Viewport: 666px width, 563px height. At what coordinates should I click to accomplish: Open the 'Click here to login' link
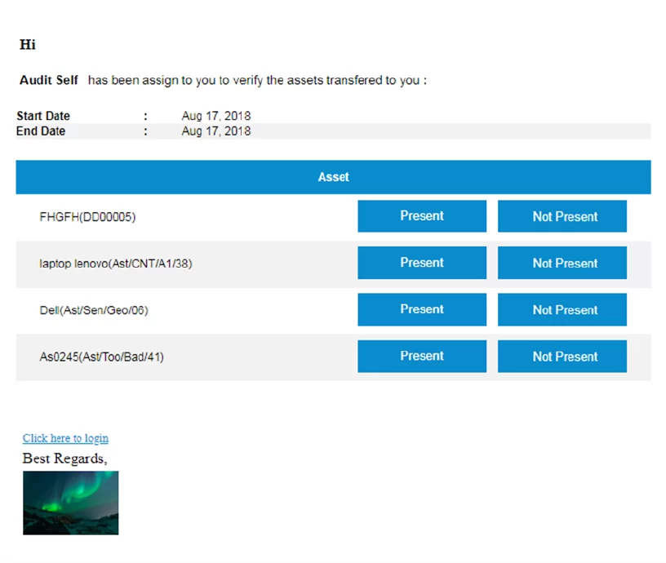65,438
